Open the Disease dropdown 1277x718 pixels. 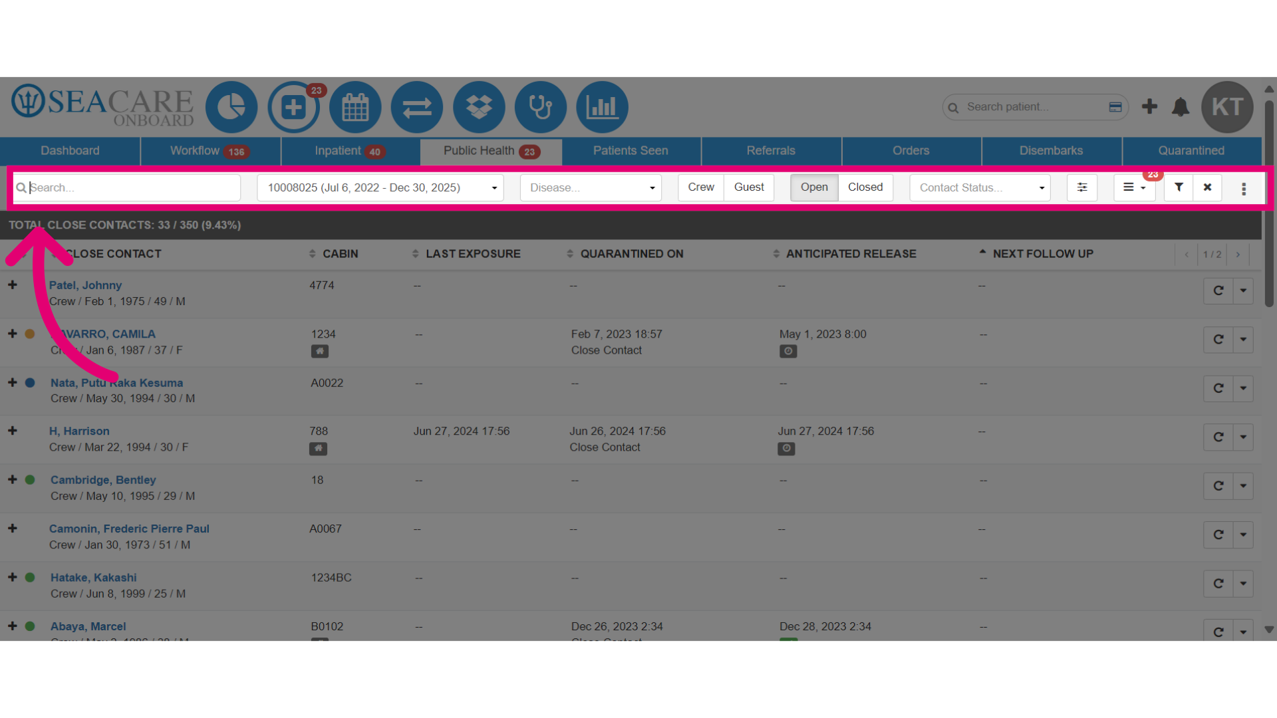591,188
